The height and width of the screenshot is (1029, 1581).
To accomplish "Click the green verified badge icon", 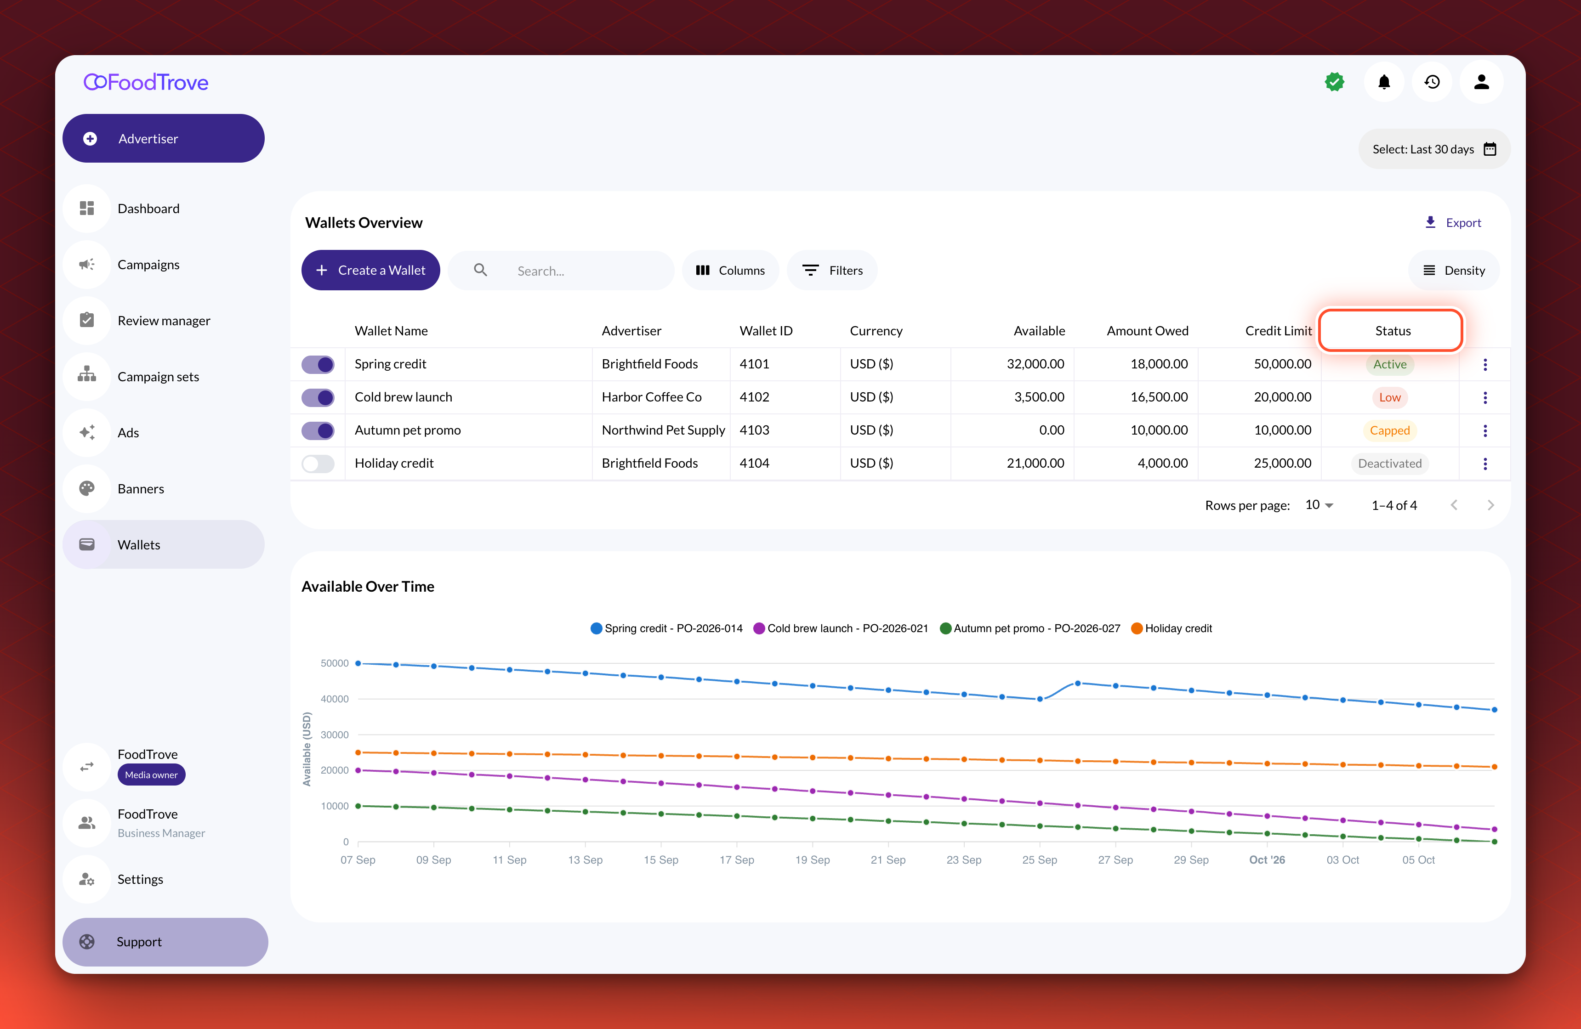I will [1334, 82].
